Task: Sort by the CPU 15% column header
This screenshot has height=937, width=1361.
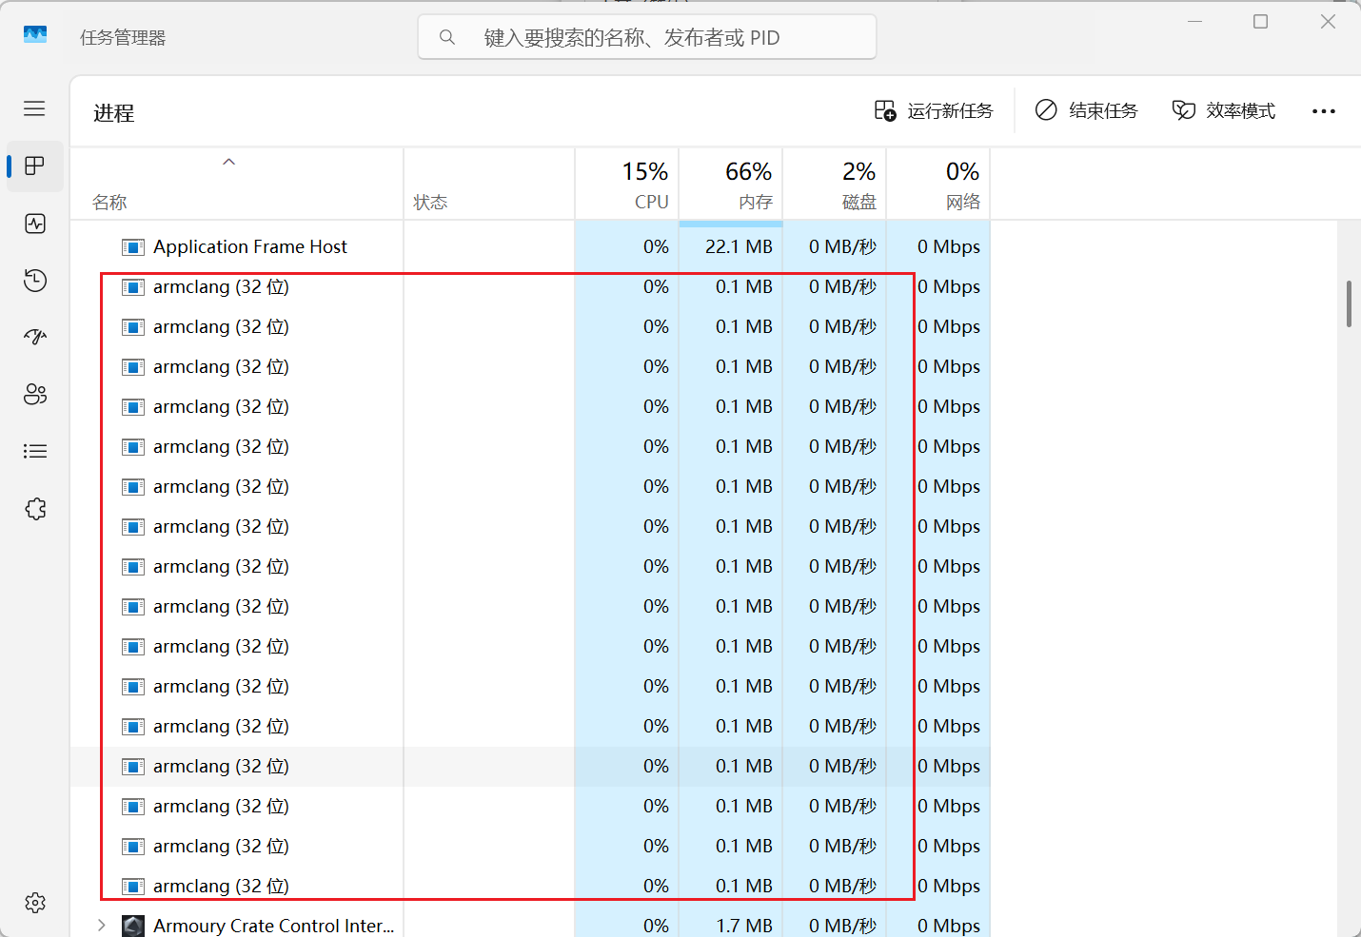Action: pos(627,185)
